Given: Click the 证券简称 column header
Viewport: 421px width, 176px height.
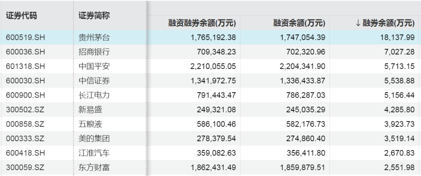Looking at the screenshot, I should click(x=94, y=16).
